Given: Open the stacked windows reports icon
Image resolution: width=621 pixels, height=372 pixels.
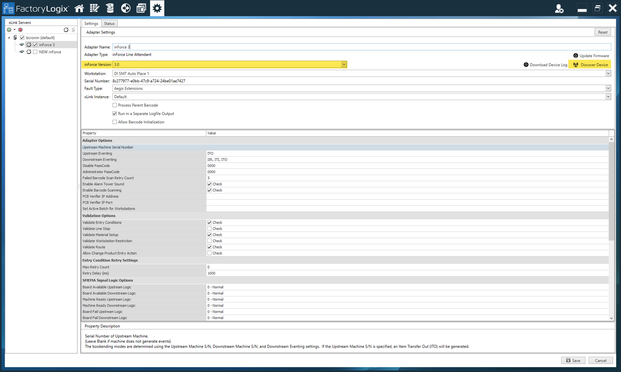Looking at the screenshot, I should point(141,8).
